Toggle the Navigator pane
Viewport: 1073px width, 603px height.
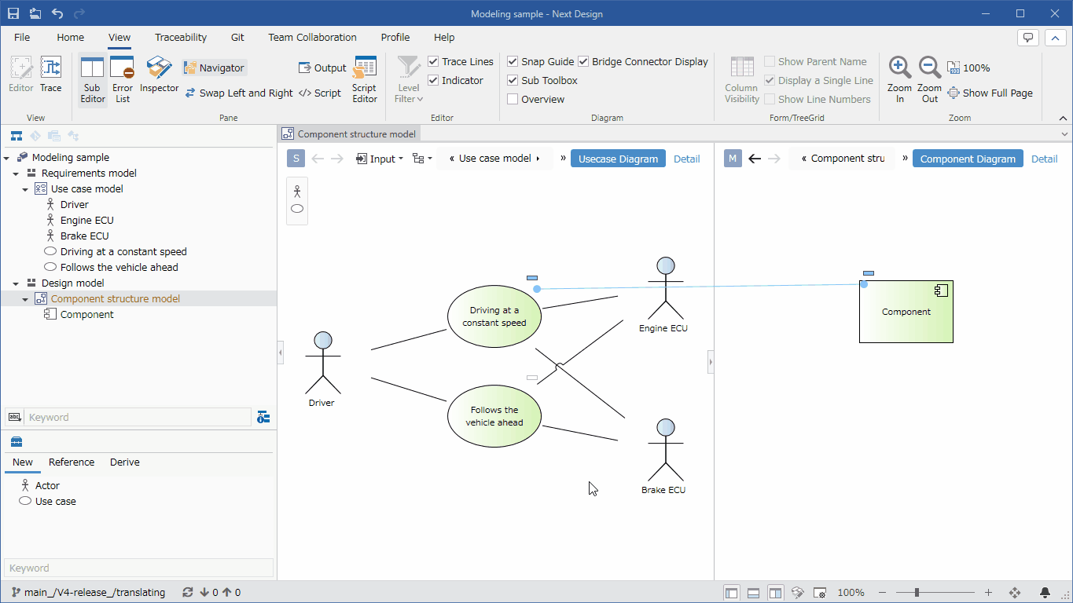click(215, 68)
